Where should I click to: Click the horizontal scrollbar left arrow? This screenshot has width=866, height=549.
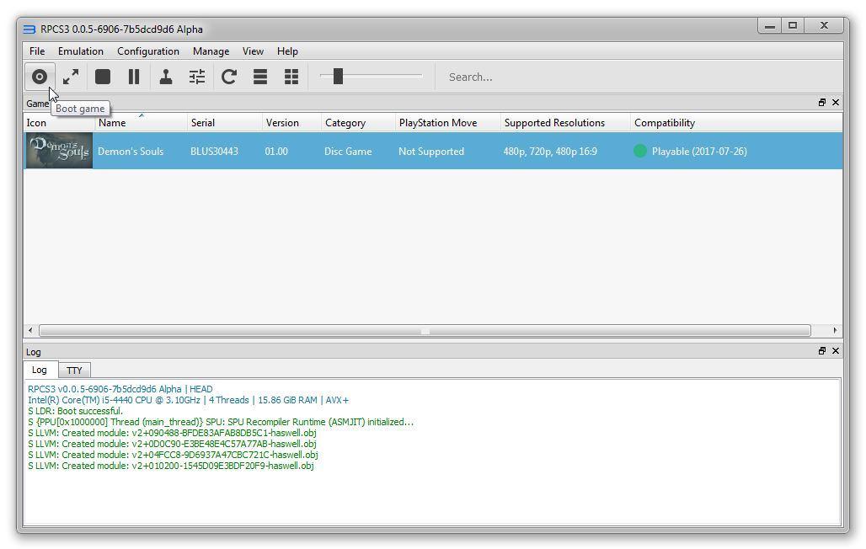coord(30,330)
